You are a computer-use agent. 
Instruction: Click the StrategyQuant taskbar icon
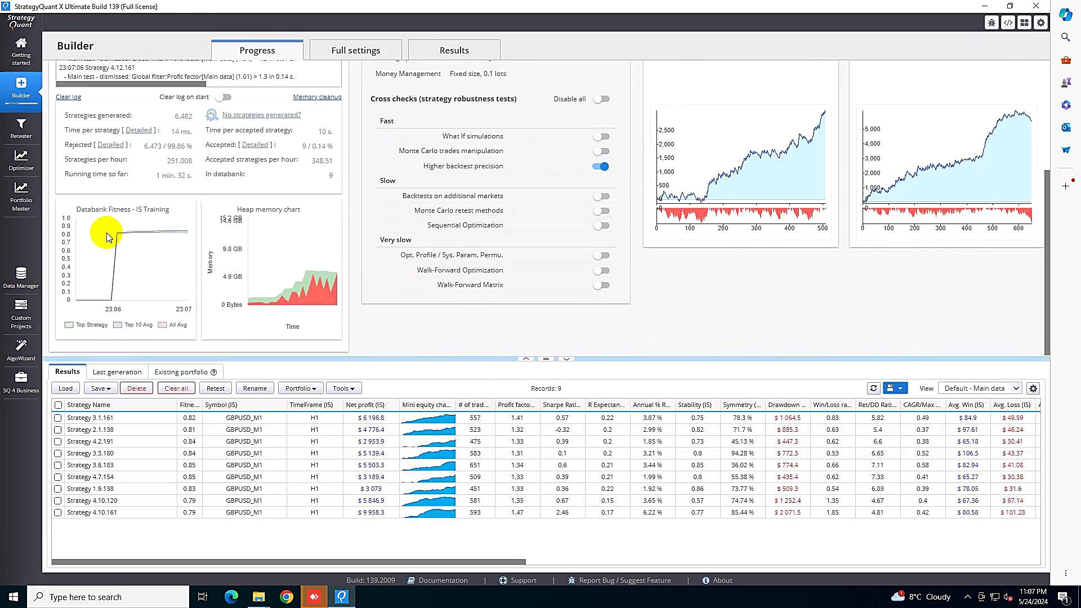point(342,597)
